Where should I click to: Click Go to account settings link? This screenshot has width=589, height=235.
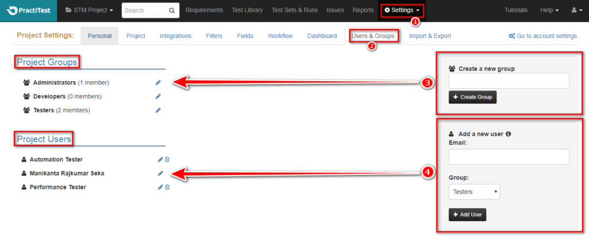542,36
